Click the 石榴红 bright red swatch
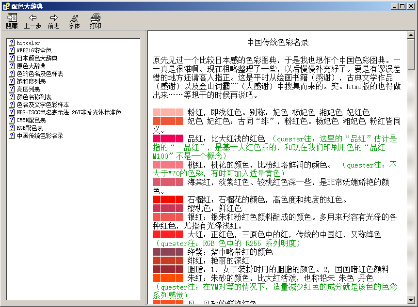 (x=168, y=200)
